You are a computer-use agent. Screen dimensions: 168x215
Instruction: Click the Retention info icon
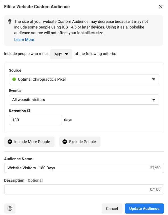coord(29,111)
